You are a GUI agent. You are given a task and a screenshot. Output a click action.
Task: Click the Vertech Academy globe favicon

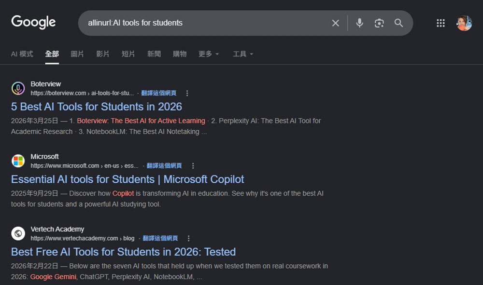point(18,234)
